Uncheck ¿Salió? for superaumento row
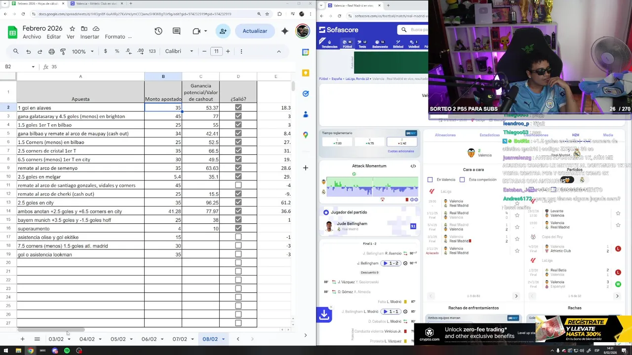Viewport: 632px width, 355px height. 238,228
